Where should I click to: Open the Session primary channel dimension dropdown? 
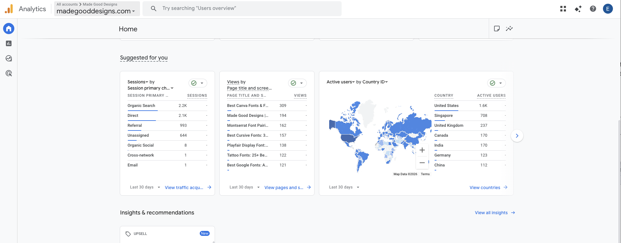[151, 88]
